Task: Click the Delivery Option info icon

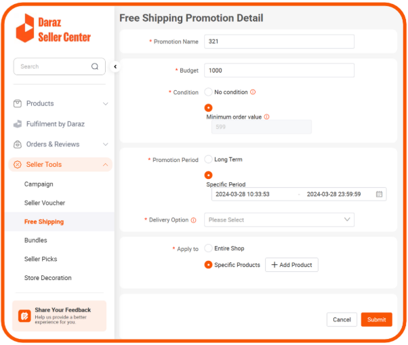Action: [194, 220]
